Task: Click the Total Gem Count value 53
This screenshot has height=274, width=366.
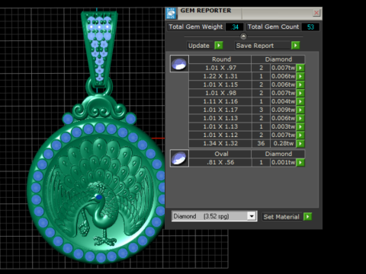Action: (x=310, y=27)
